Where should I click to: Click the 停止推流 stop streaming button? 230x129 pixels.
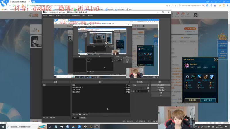click(161, 85)
